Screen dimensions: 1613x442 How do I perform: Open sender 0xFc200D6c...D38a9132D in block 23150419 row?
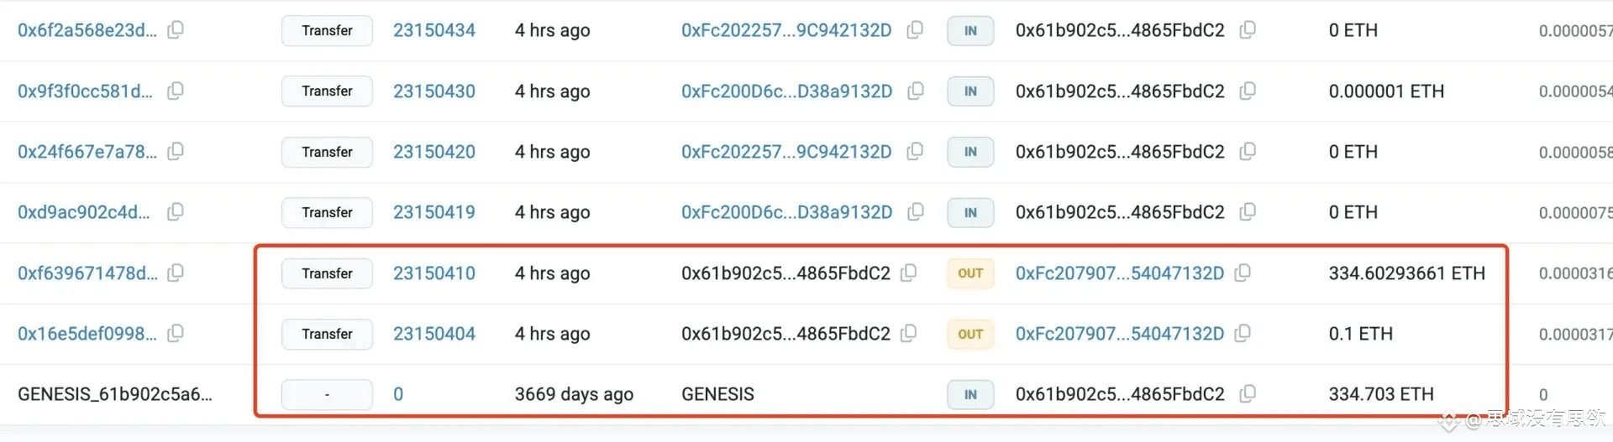786,212
